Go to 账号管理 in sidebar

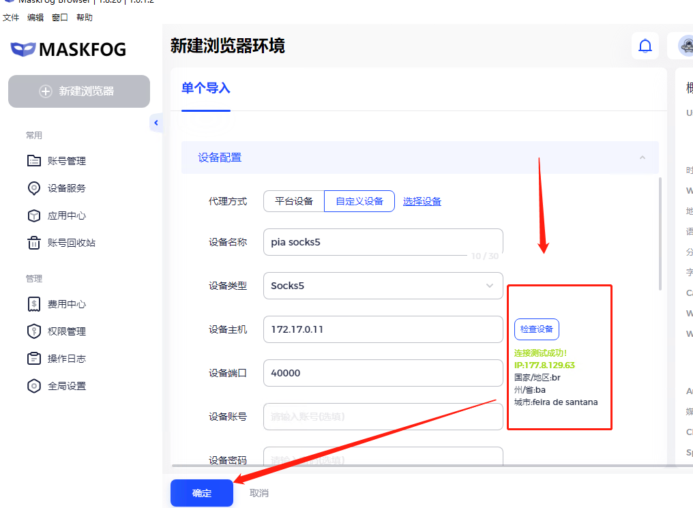click(x=67, y=161)
